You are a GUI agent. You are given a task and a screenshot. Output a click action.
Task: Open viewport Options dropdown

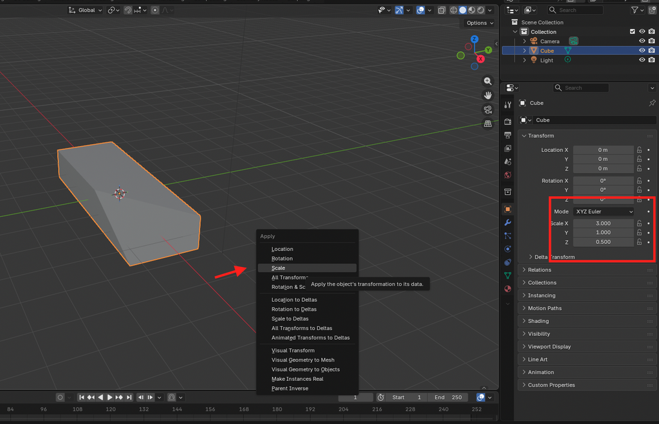[479, 23]
